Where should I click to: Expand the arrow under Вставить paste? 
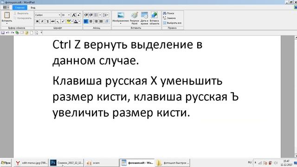[7, 24]
